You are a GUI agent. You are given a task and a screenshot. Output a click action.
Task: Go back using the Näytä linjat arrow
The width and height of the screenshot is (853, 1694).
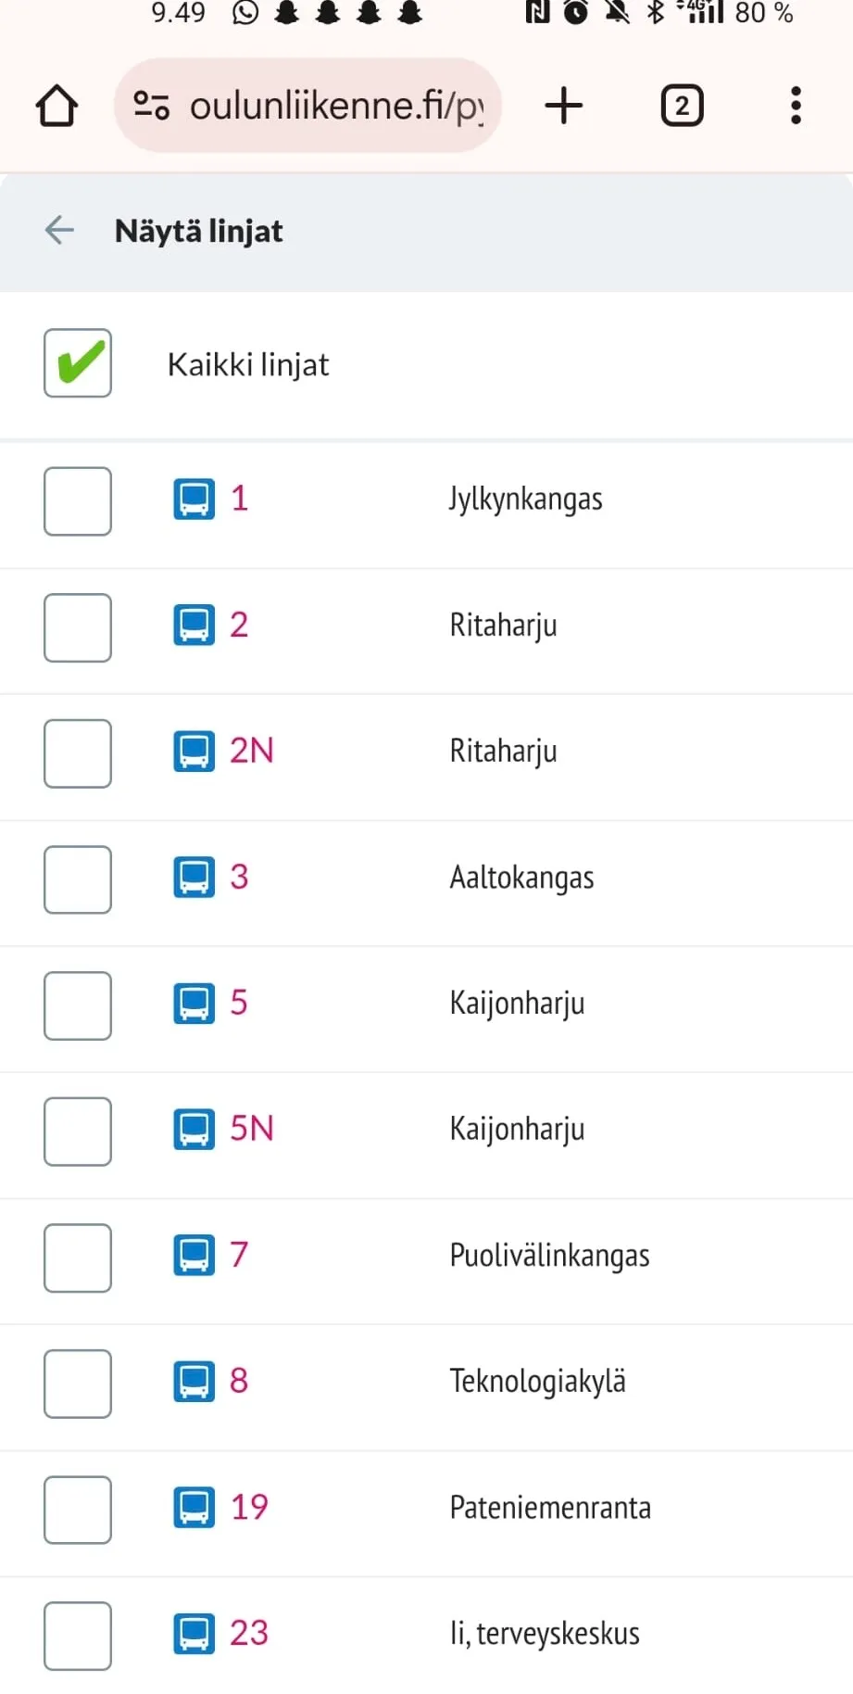click(x=59, y=230)
